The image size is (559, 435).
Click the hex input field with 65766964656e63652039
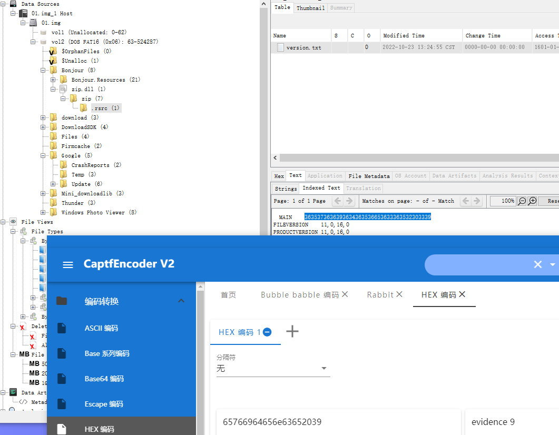(338, 422)
